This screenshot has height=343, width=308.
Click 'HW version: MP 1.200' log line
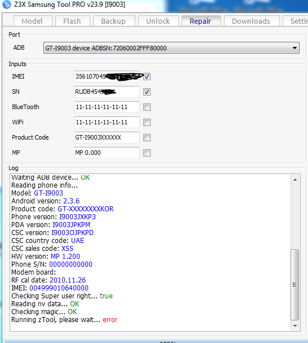[46, 257]
